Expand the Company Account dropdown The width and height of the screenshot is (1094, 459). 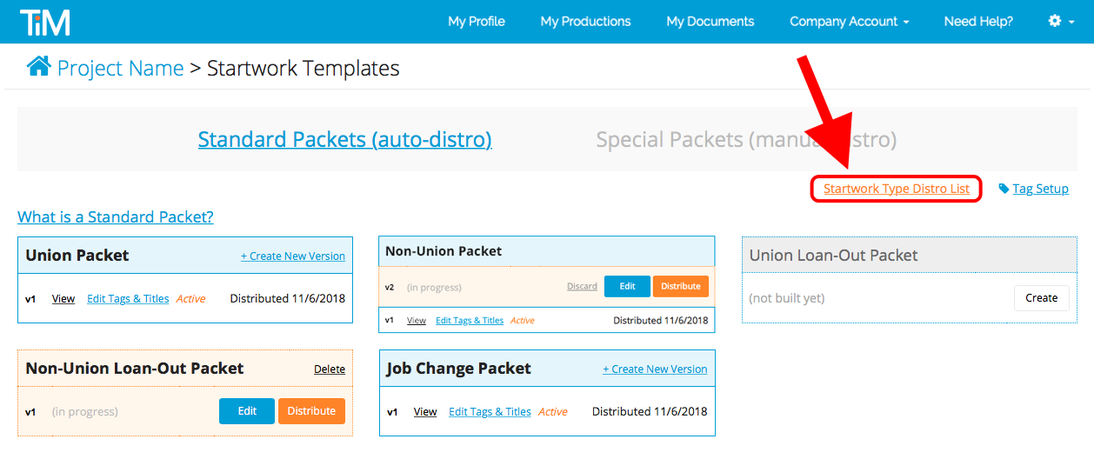pos(849,21)
